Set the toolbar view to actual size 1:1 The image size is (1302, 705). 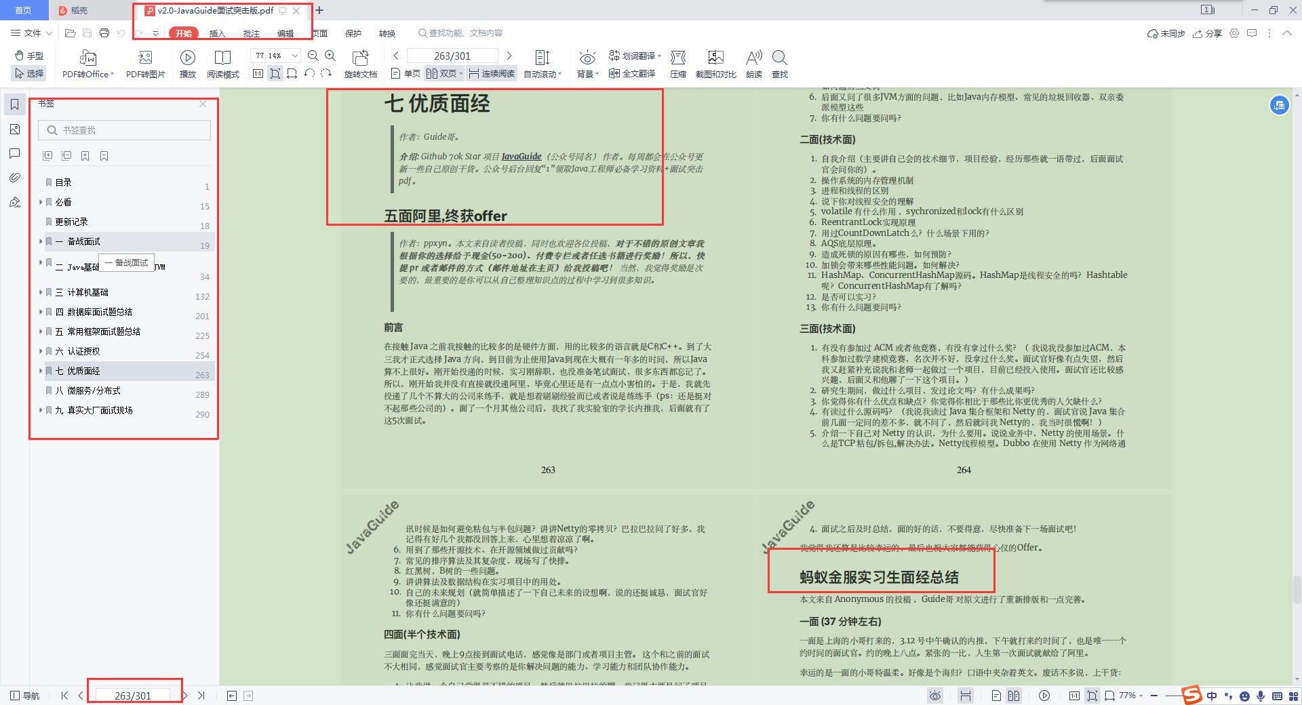coord(258,73)
